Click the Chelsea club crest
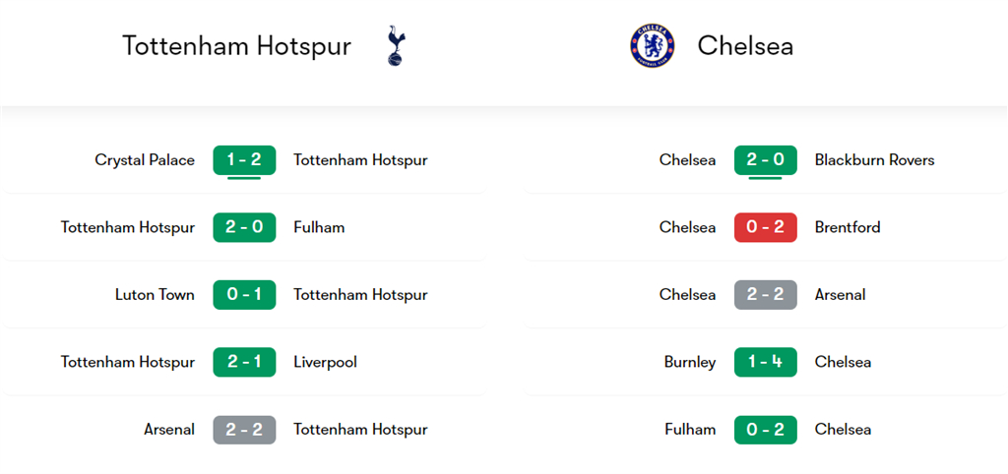The height and width of the screenshot is (474, 1008). click(653, 46)
